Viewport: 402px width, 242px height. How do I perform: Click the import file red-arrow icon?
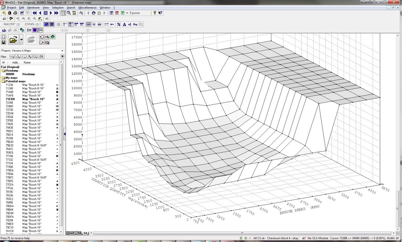point(41,37)
